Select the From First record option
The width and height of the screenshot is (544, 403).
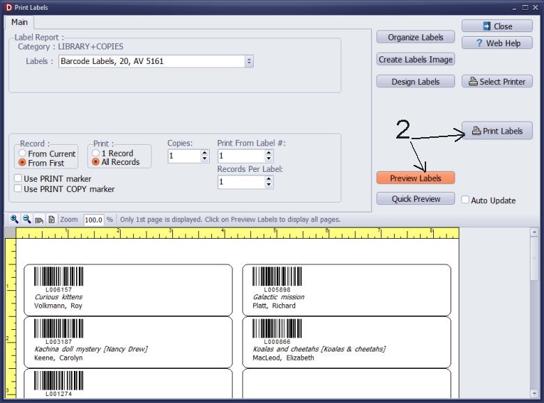42,163
